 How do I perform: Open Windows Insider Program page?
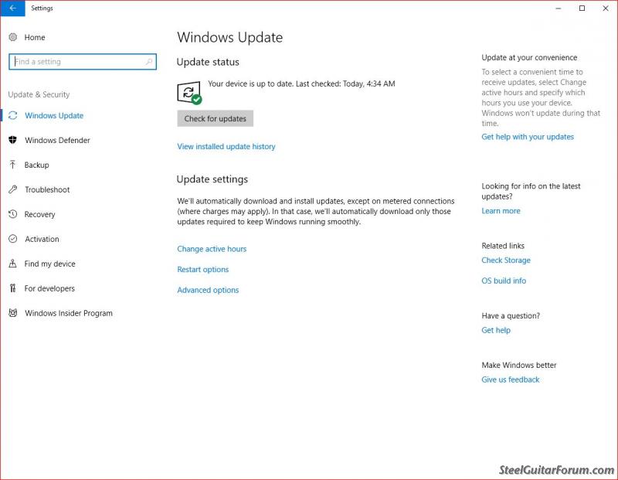coord(69,313)
